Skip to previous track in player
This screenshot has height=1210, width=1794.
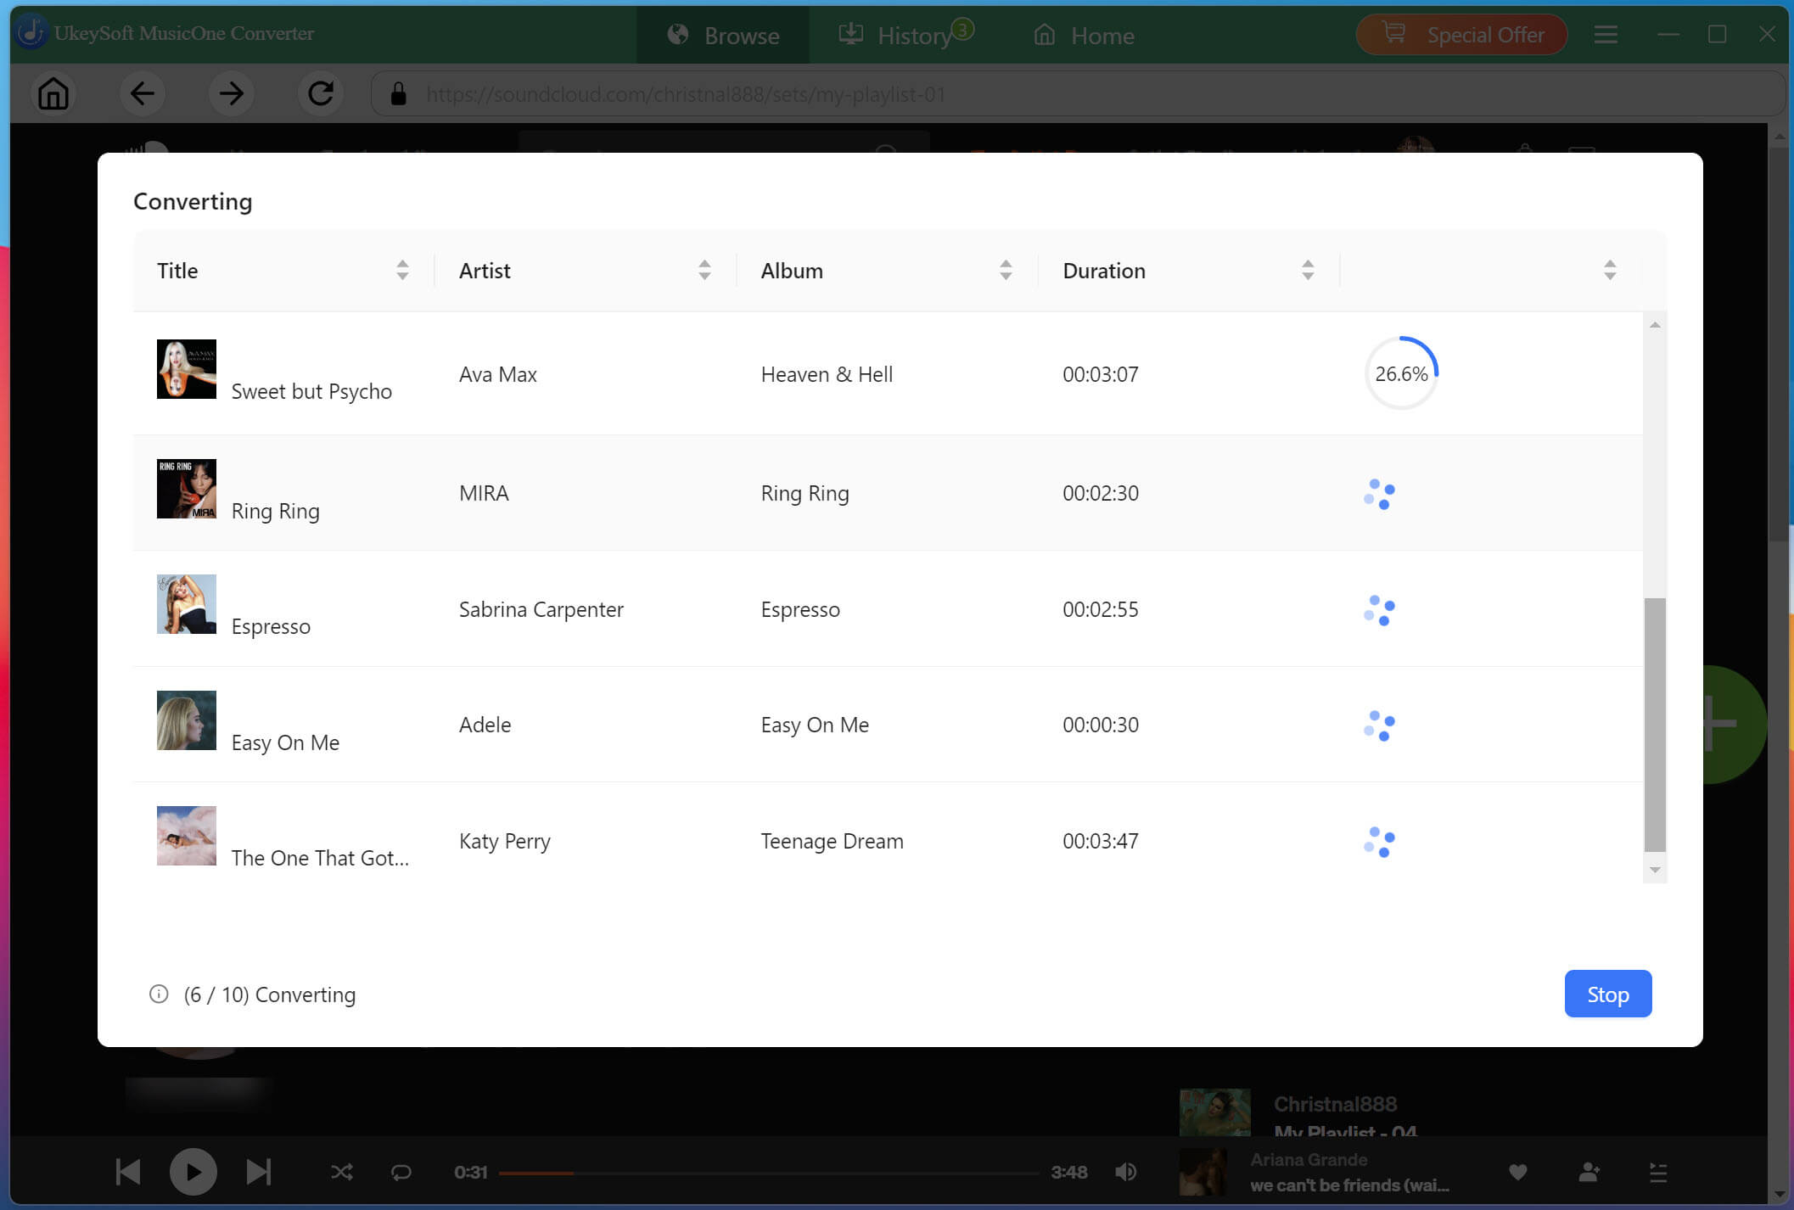pos(128,1172)
